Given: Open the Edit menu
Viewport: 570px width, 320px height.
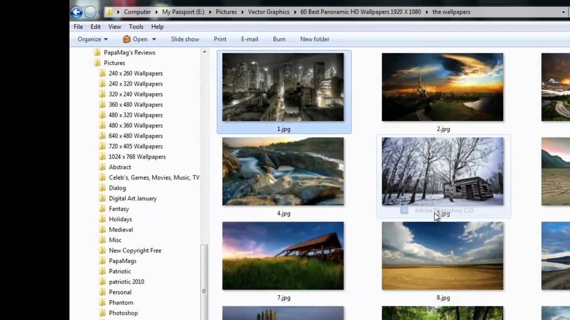Looking at the screenshot, I should pos(95,27).
